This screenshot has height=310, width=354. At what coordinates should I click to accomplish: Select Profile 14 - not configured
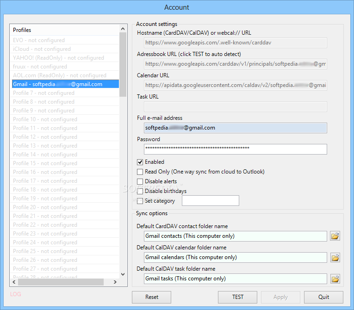(64, 155)
